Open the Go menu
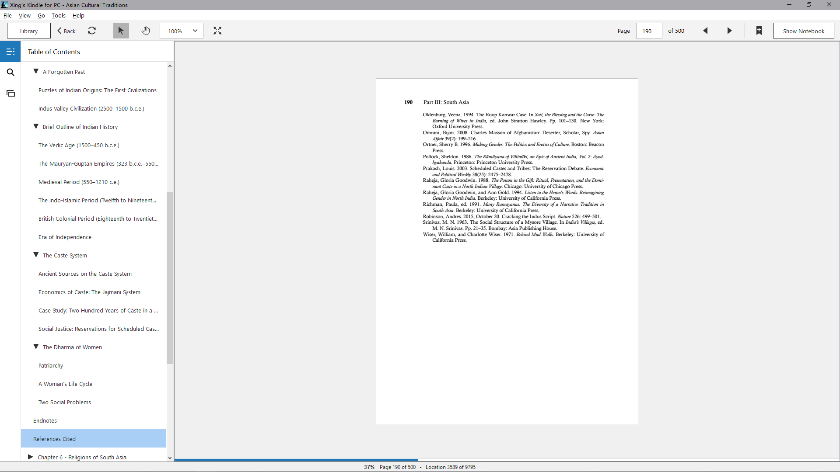Screen dimensions: 840x472 (41, 15)
